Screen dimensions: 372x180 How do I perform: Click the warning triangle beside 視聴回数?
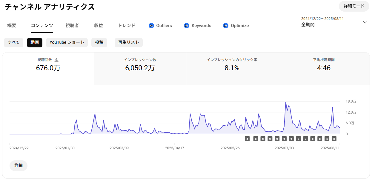pyautogui.click(x=56, y=60)
